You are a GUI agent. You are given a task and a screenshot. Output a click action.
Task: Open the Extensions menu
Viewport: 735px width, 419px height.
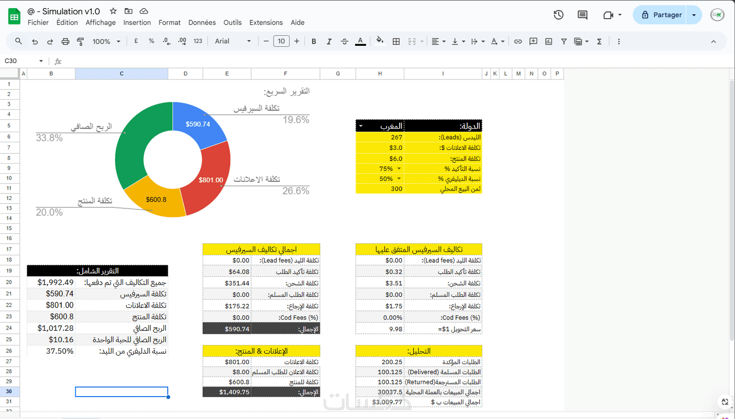pyautogui.click(x=266, y=22)
